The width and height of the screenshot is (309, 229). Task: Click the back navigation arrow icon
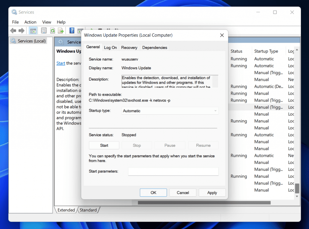click(13, 30)
